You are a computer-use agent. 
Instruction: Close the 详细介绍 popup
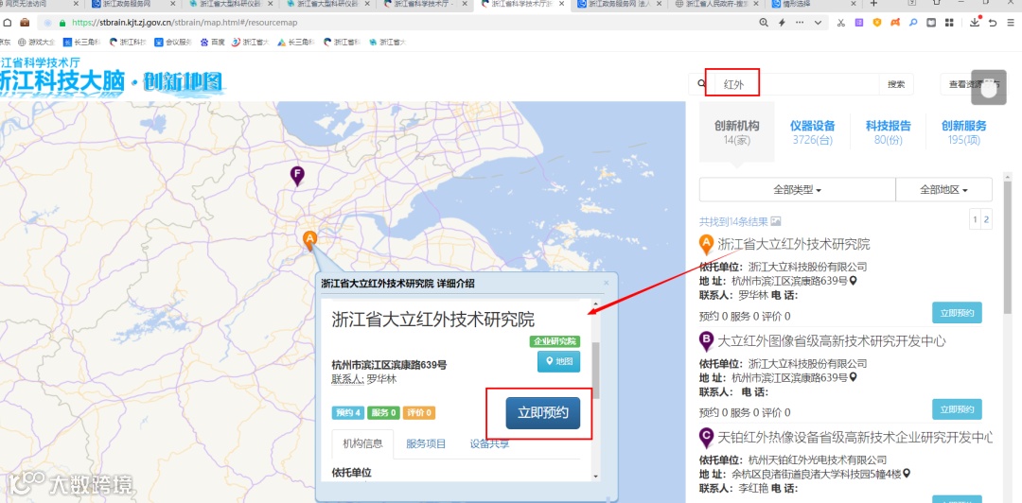[607, 283]
